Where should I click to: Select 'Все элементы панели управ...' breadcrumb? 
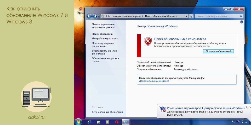[125, 16]
